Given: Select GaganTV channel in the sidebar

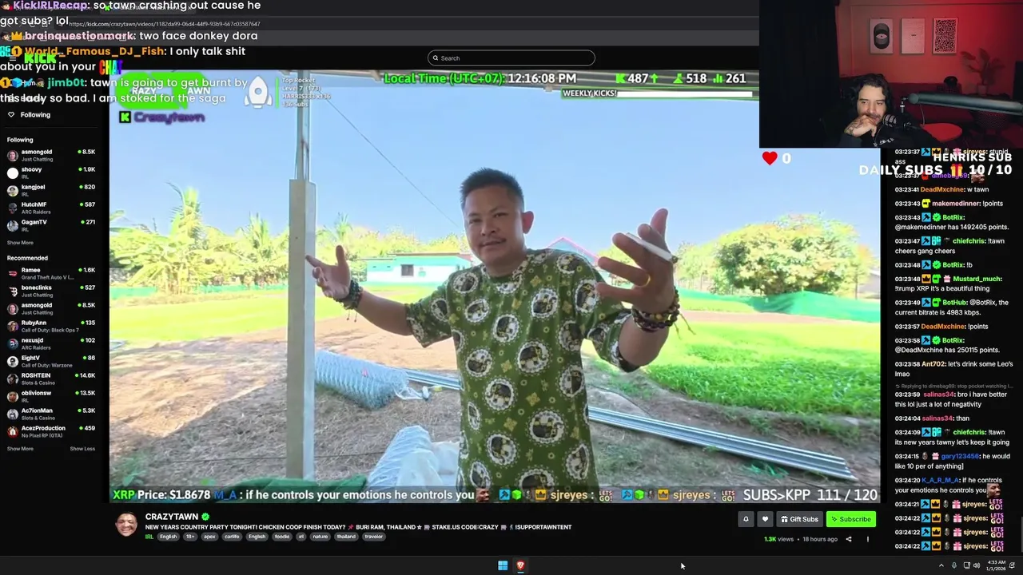Looking at the screenshot, I should pyautogui.click(x=51, y=225).
